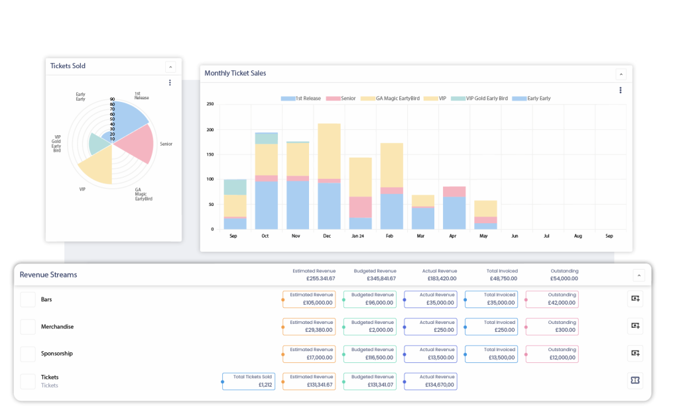
Task: Click add-payment icon in Bars row
Action: [635, 299]
